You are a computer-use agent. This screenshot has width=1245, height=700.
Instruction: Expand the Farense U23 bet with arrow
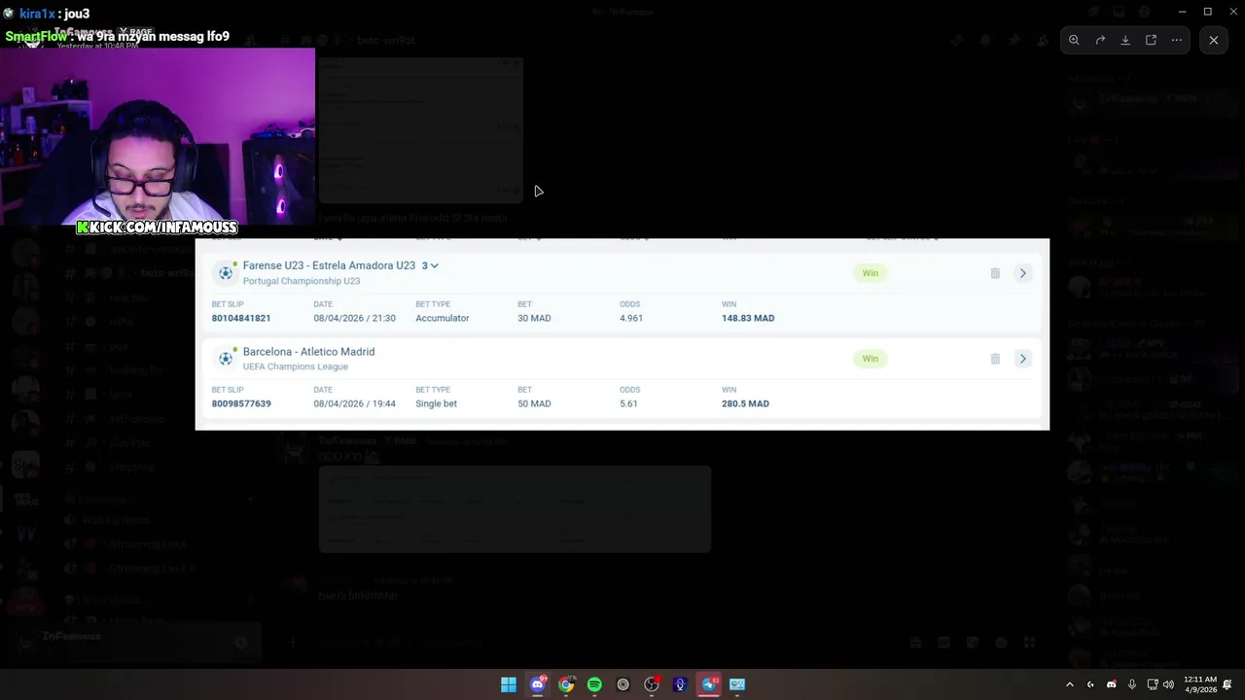[1022, 273]
